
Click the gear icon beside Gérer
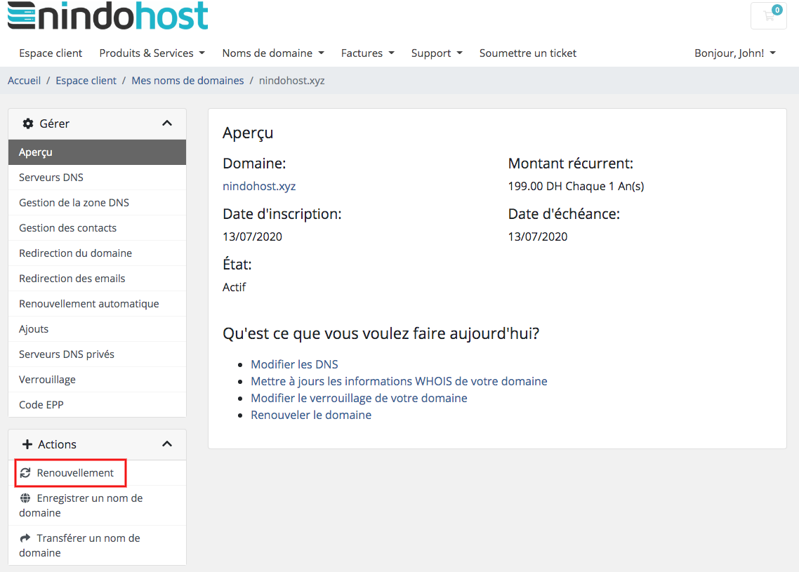click(28, 124)
